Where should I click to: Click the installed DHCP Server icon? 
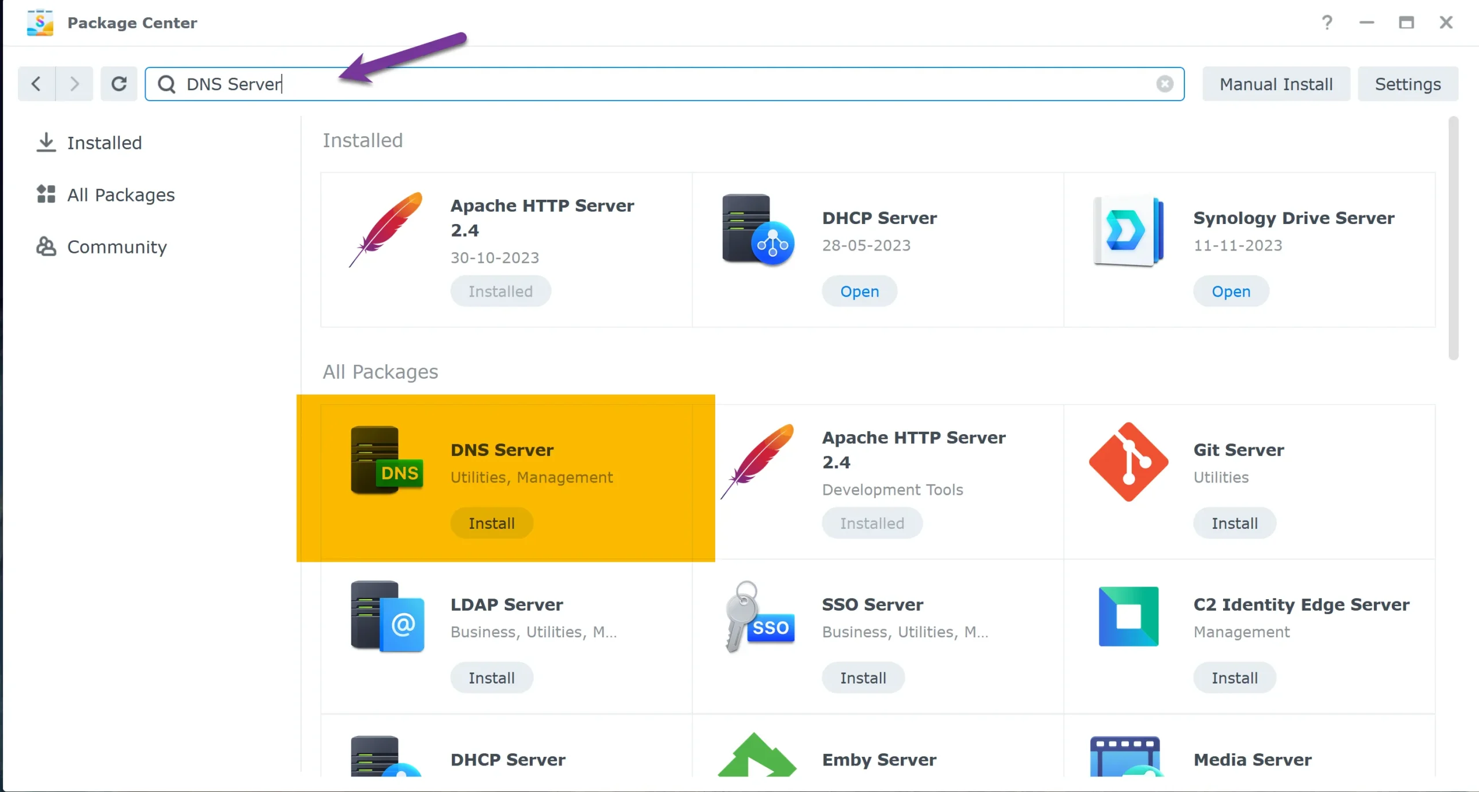(x=757, y=230)
